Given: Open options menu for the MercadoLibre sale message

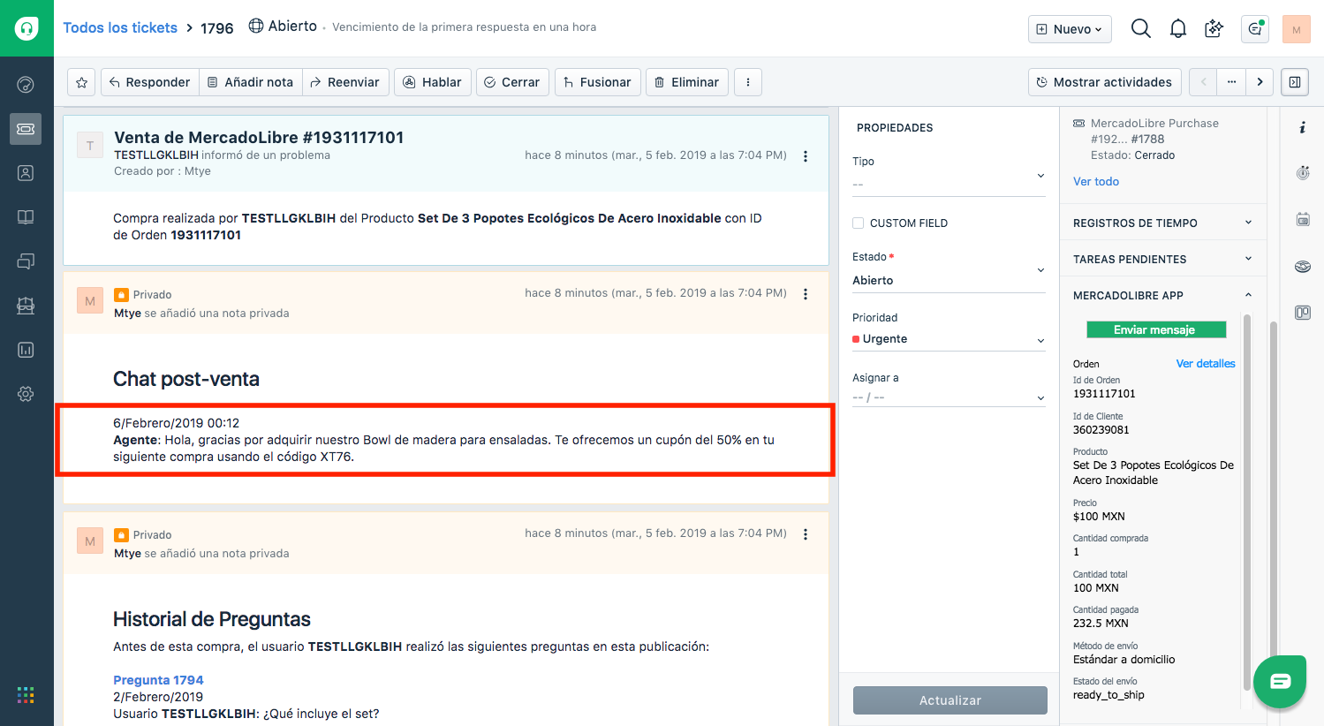Looking at the screenshot, I should tap(806, 156).
